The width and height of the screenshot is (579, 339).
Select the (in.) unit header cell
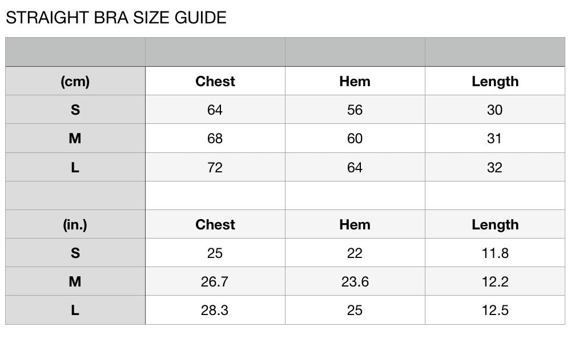75,224
